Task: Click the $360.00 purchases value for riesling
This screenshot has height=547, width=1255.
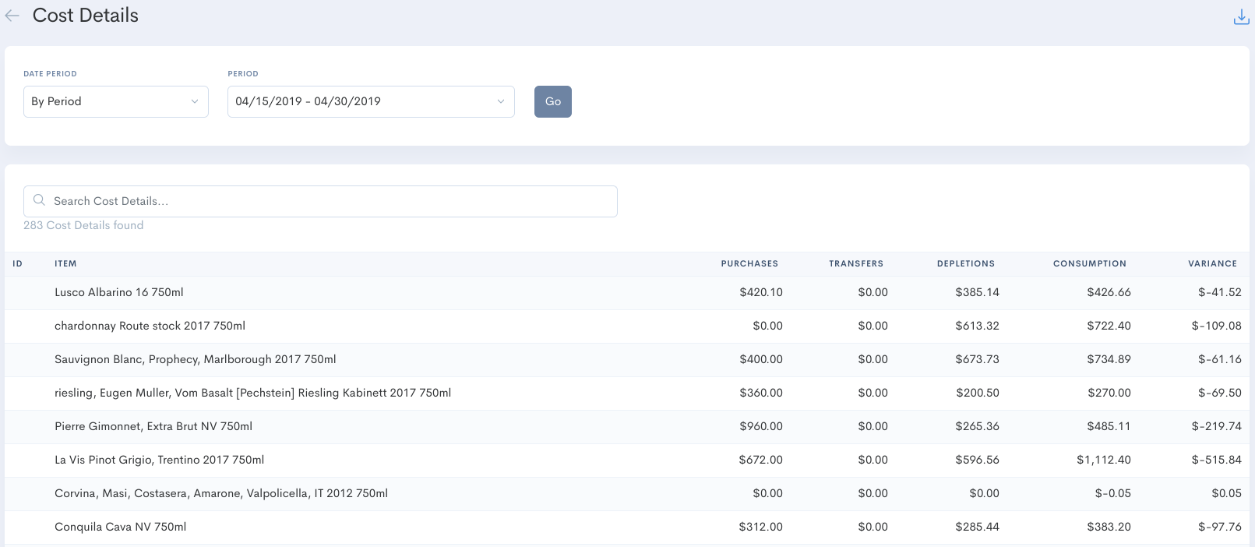Action: coord(761,393)
